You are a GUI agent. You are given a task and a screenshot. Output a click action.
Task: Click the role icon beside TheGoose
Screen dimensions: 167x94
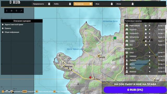(127, 60)
